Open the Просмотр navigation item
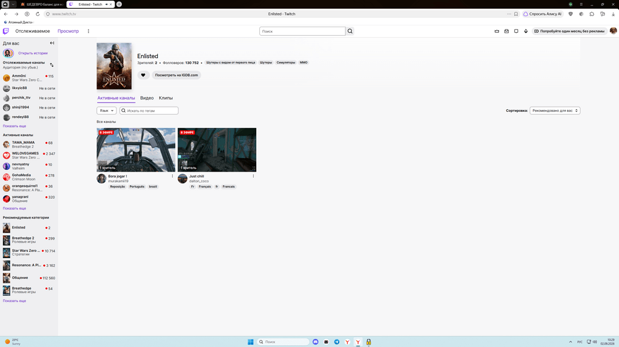 (x=68, y=31)
